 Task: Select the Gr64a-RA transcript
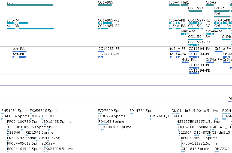coord(210,34)
